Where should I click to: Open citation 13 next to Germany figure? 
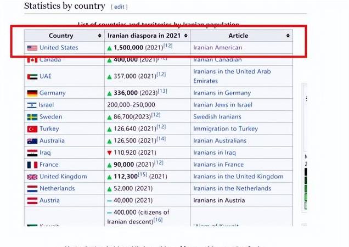(x=162, y=91)
